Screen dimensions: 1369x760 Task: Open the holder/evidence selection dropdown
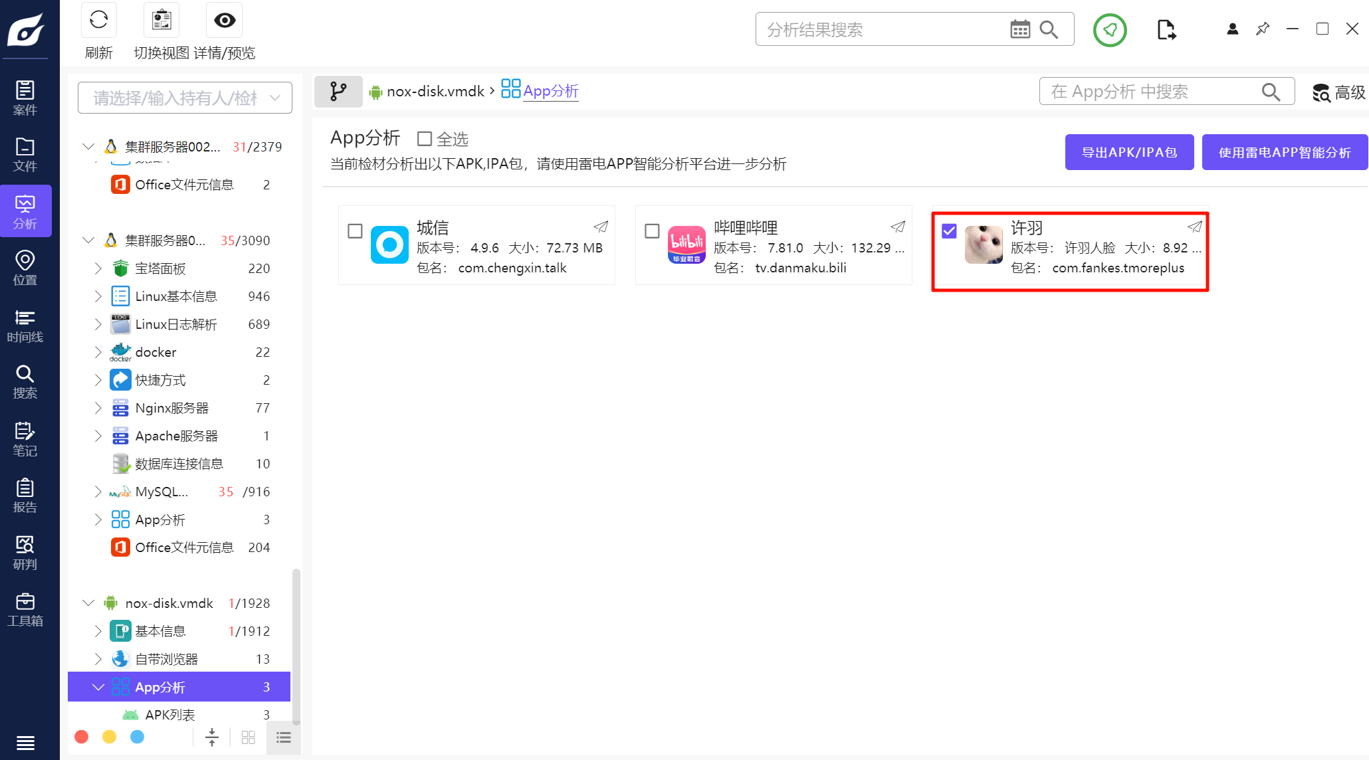coord(185,98)
